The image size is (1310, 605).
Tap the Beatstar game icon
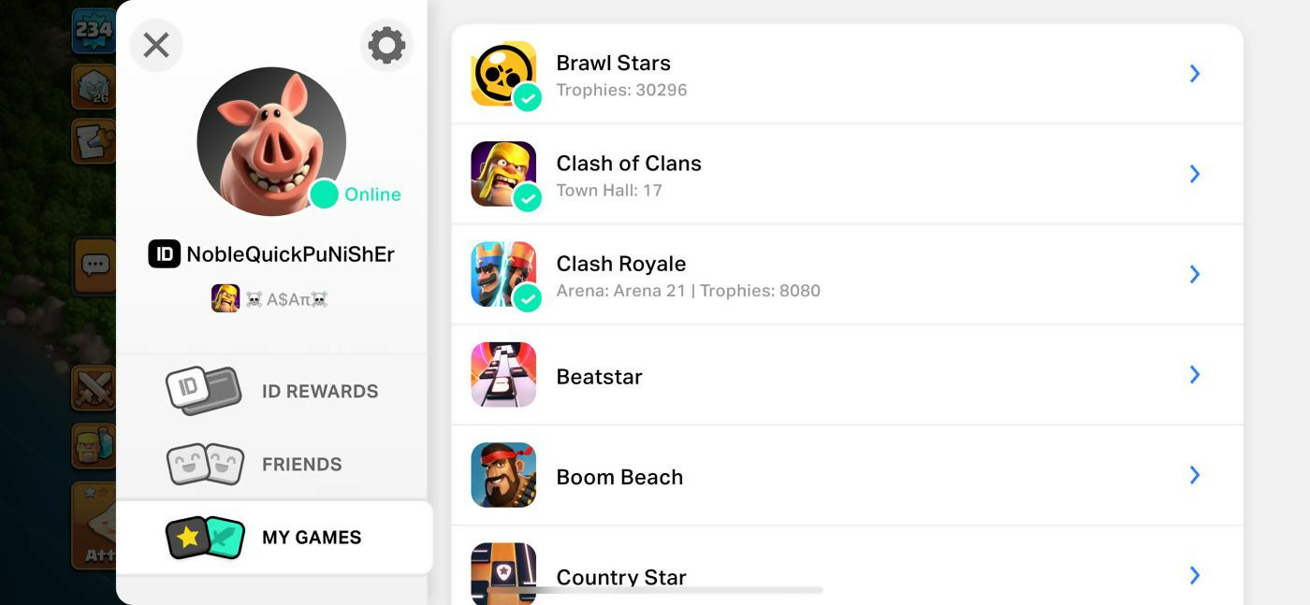503,374
